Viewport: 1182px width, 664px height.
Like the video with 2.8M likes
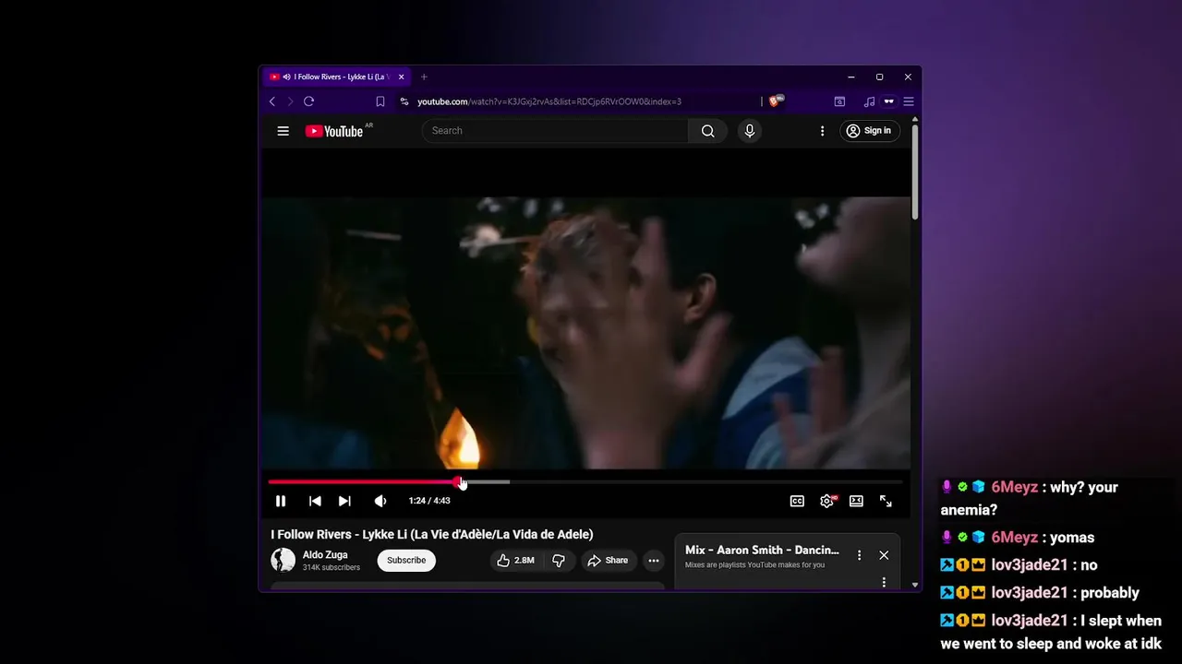tap(516, 560)
